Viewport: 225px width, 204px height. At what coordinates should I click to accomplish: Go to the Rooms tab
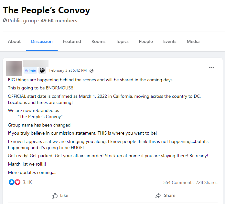(98, 41)
